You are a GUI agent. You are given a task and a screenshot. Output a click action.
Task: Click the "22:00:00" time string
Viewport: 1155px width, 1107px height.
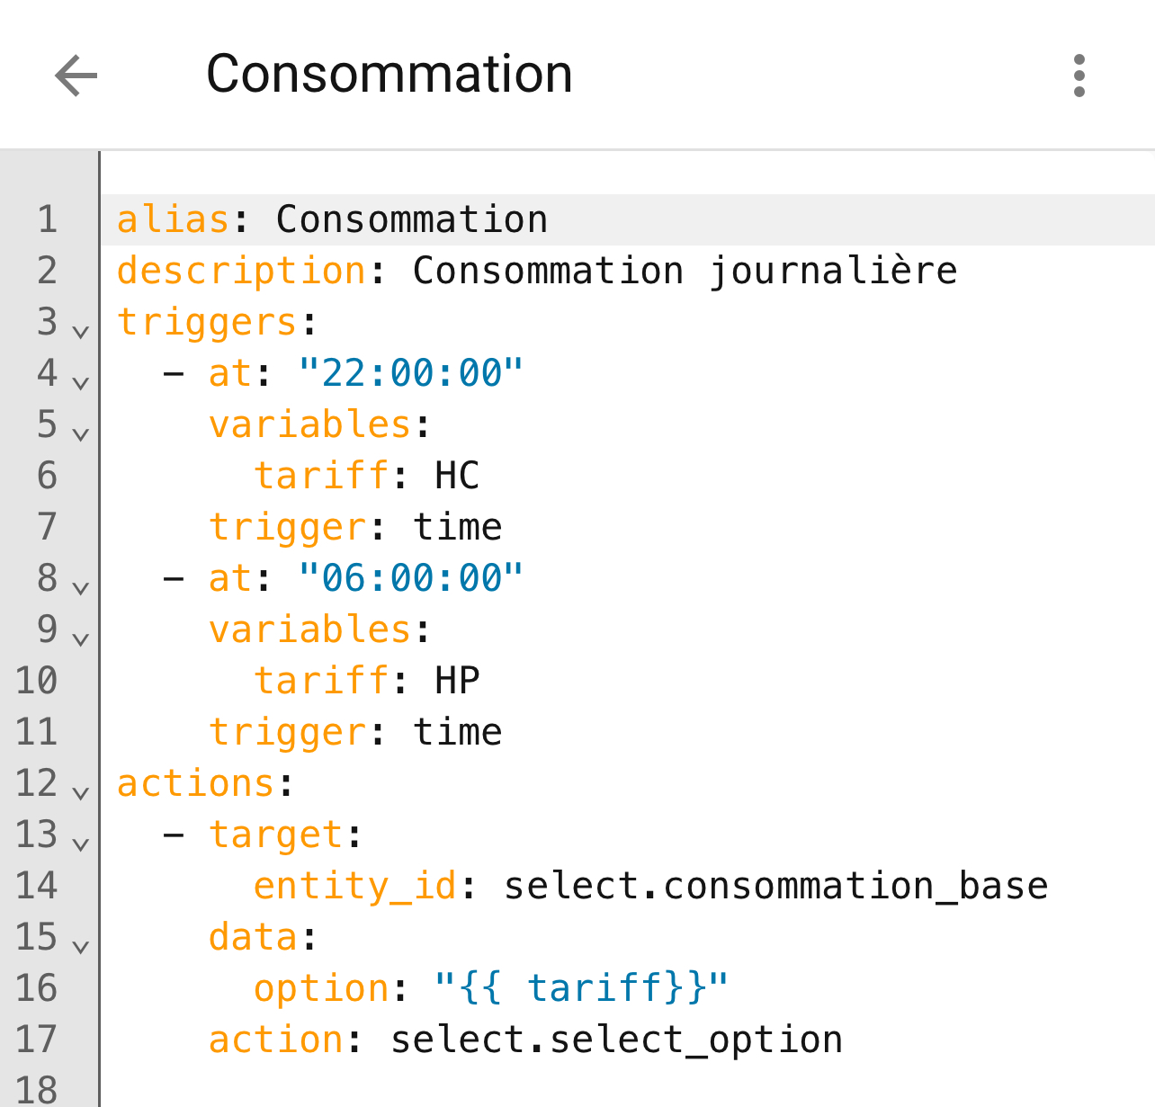410,373
